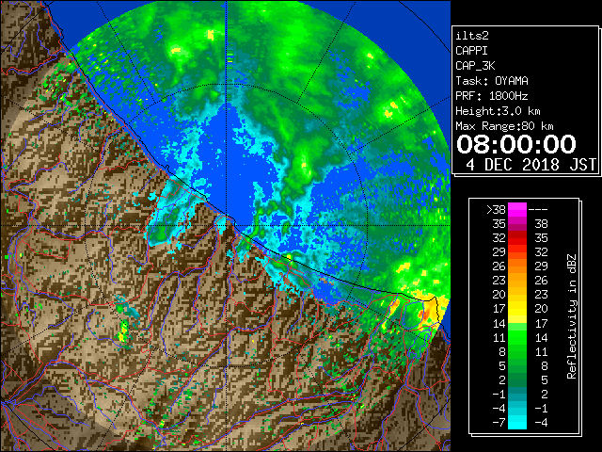Click the 'Max Range:80 km' text

(504, 126)
